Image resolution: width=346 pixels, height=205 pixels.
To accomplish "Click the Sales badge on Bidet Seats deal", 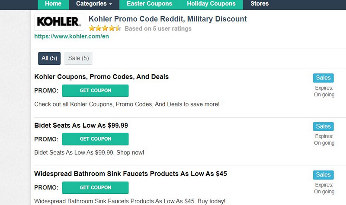I will (x=323, y=126).
